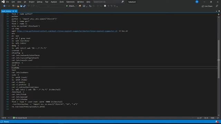The image size is (221, 124).
Task: Click the LF line ending indicator
Action: [x=218, y=118]
